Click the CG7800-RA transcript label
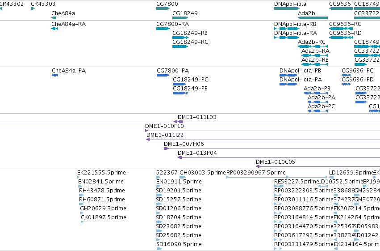 pyautogui.click(x=172, y=24)
